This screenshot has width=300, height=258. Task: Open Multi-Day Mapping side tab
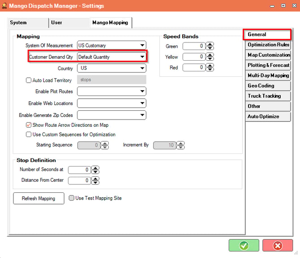(x=268, y=76)
